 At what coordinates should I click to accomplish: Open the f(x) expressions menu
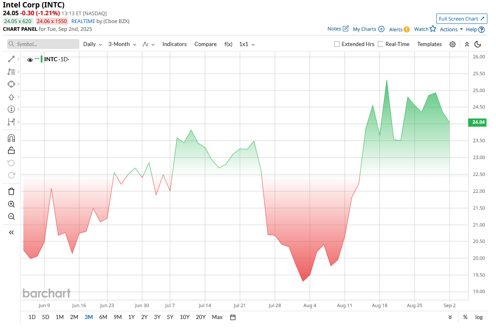point(228,44)
